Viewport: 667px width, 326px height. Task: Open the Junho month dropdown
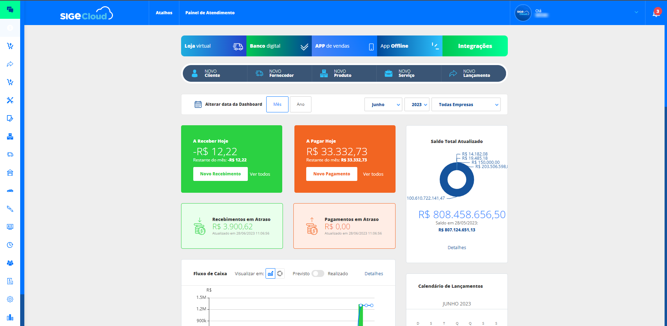383,104
